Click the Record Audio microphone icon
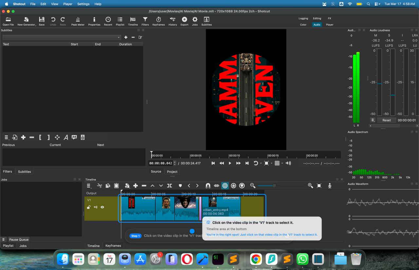The width and height of the screenshot is (419, 270). 330,186
